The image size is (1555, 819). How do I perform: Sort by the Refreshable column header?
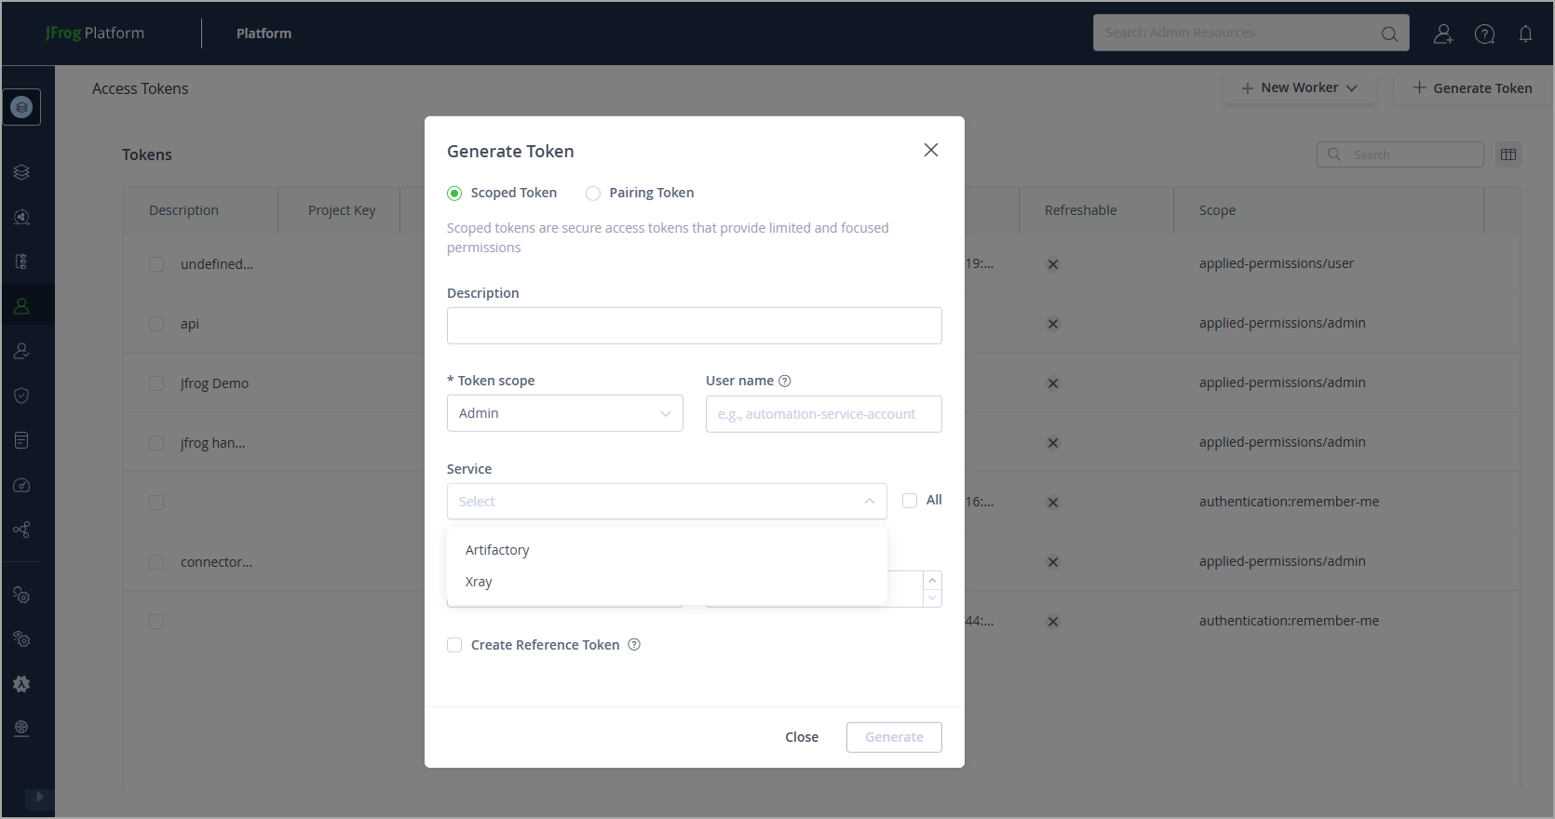(1080, 210)
